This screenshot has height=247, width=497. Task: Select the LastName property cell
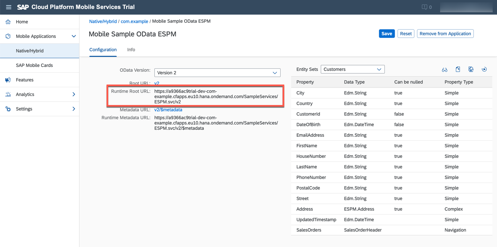tap(307, 167)
